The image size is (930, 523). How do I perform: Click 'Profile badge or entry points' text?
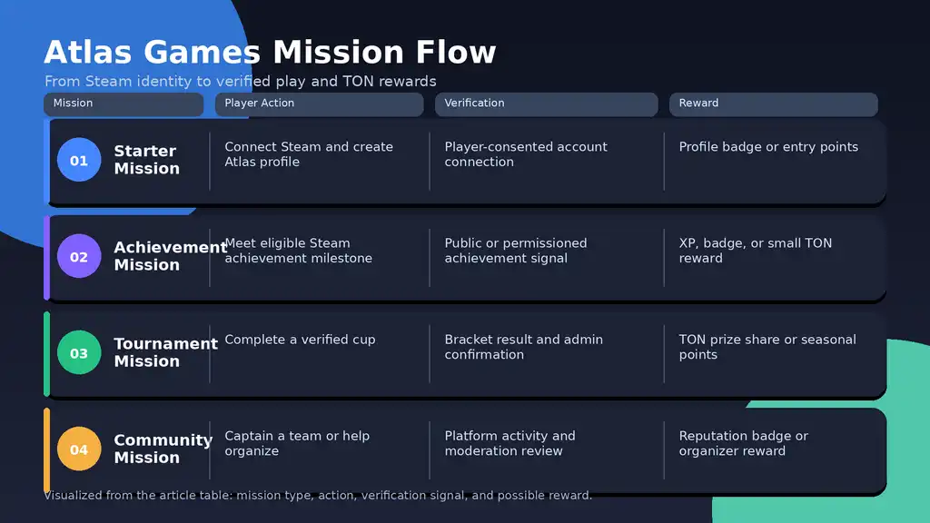click(768, 147)
